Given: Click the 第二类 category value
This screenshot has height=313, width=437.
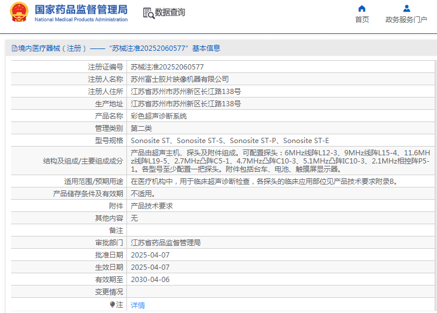Looking at the screenshot, I should 142,128.
